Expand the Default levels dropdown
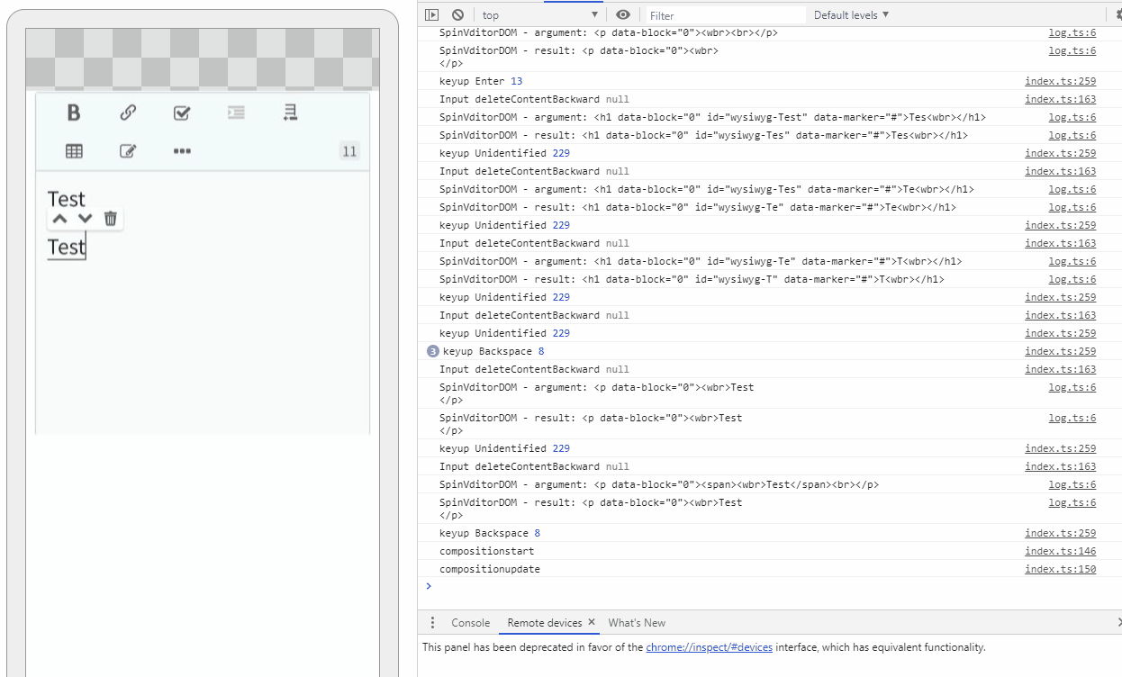The height and width of the screenshot is (677, 1122). click(848, 14)
